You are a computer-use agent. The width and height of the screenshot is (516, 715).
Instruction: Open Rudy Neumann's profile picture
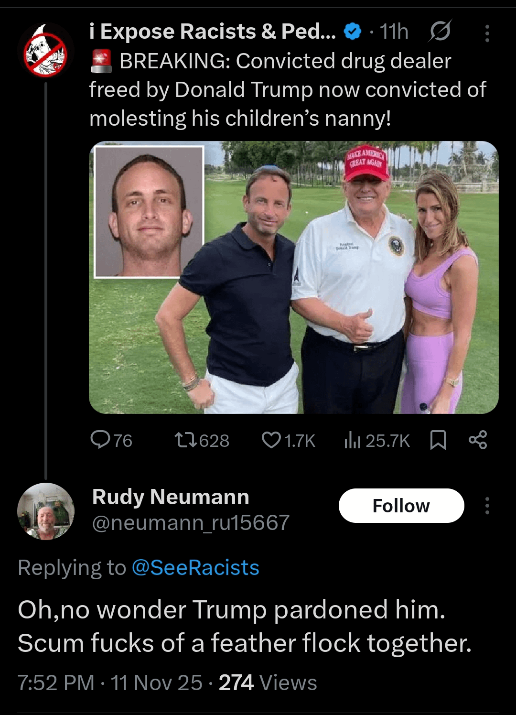coord(45,511)
